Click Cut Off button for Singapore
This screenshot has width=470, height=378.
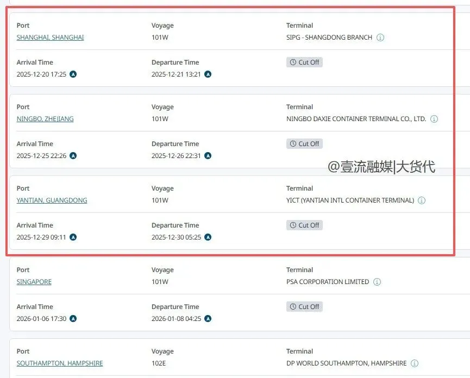(x=304, y=307)
